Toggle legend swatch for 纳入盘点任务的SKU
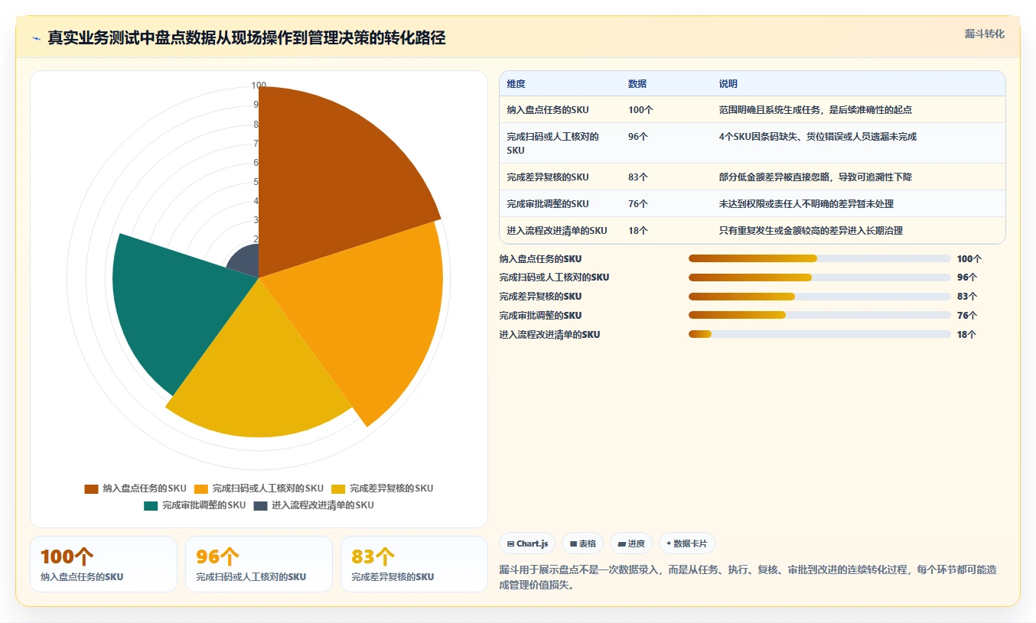 coord(91,488)
